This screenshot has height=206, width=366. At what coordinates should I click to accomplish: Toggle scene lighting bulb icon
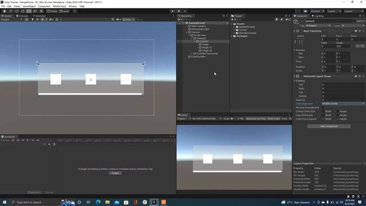click(33, 19)
